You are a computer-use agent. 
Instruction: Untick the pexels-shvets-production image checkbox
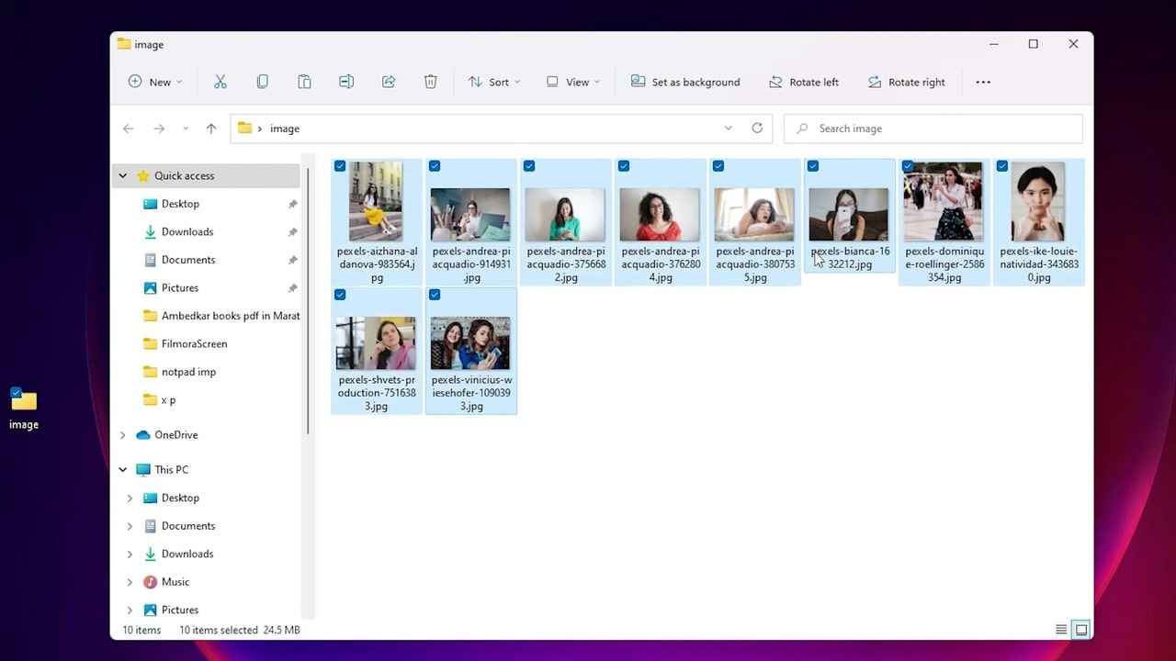point(340,295)
